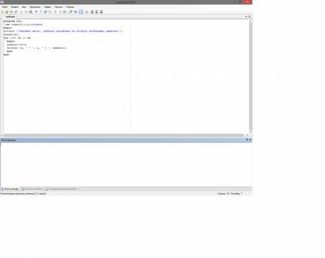This screenshot has width=325, height=258.
Task: Click the editor horizontal scrollbar track
Action: (123, 135)
